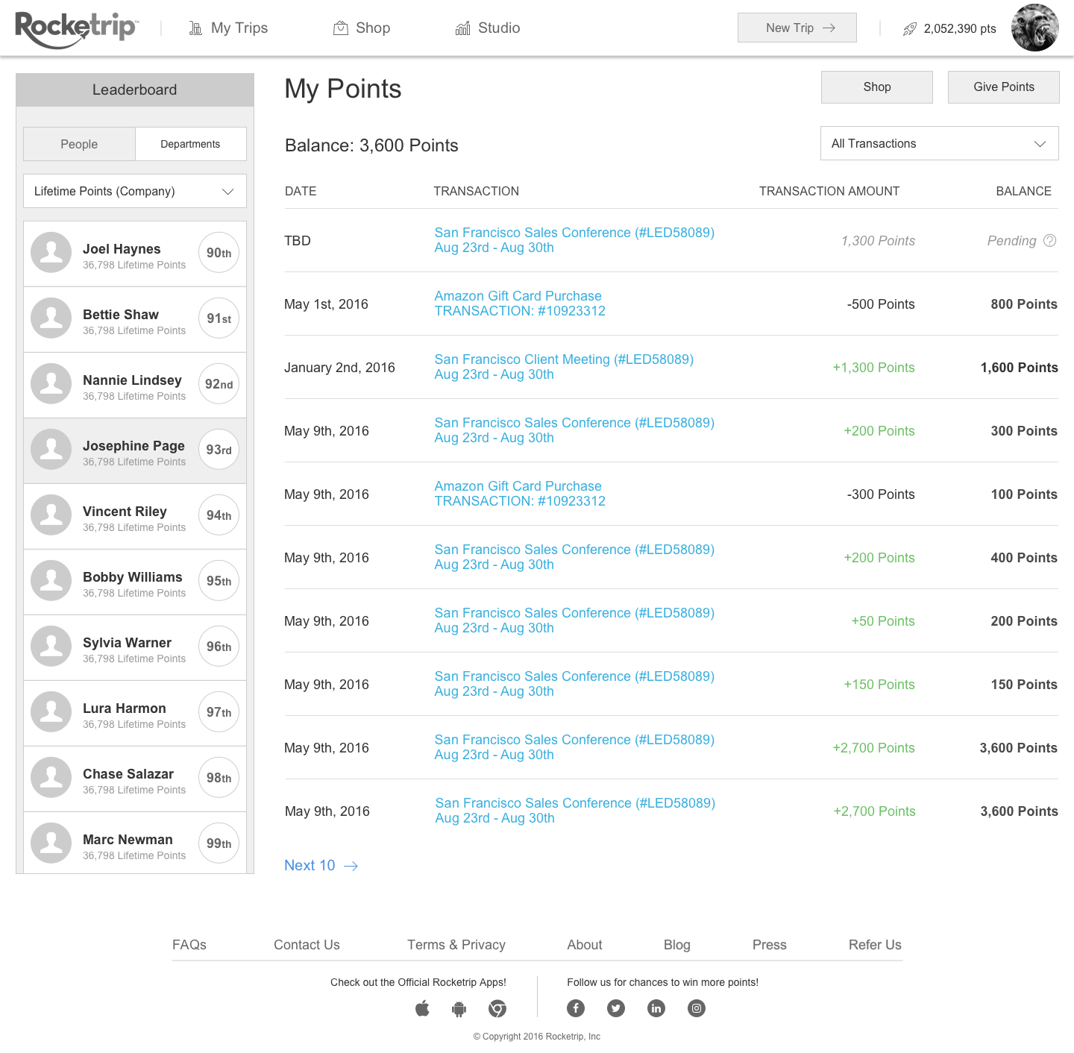Click the LinkedIn social icon
The image size is (1074, 1053).
pos(656,1008)
